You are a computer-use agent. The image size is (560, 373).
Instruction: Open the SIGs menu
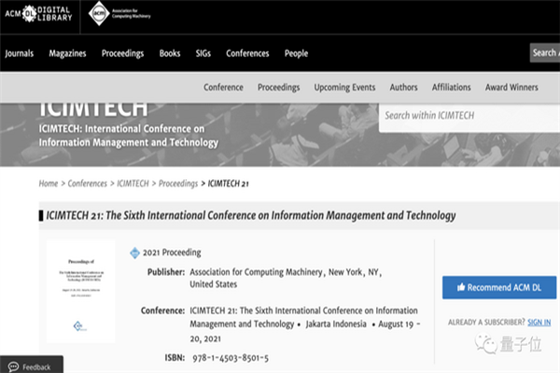(203, 53)
